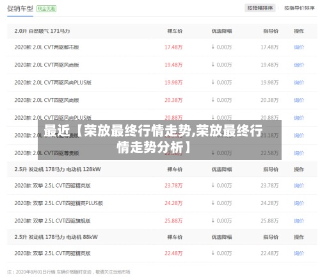Screen dimensions: 320x280
Task: Click the red 裸车价 17.48万
Action: click(173, 47)
